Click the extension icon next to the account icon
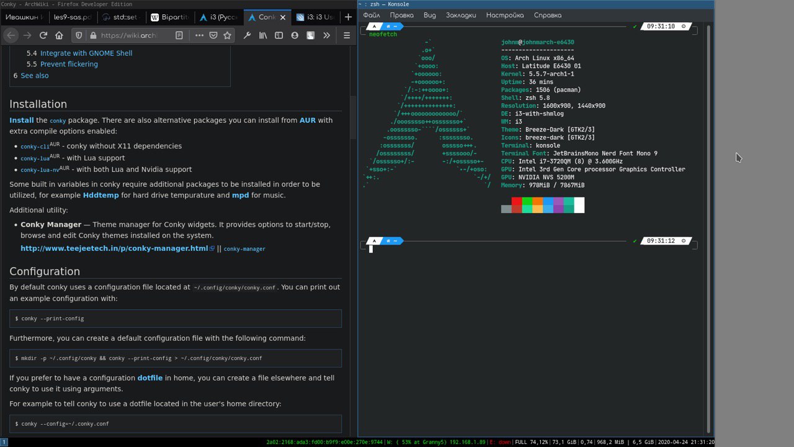Screen dimensions: 794x447 (x=311, y=35)
